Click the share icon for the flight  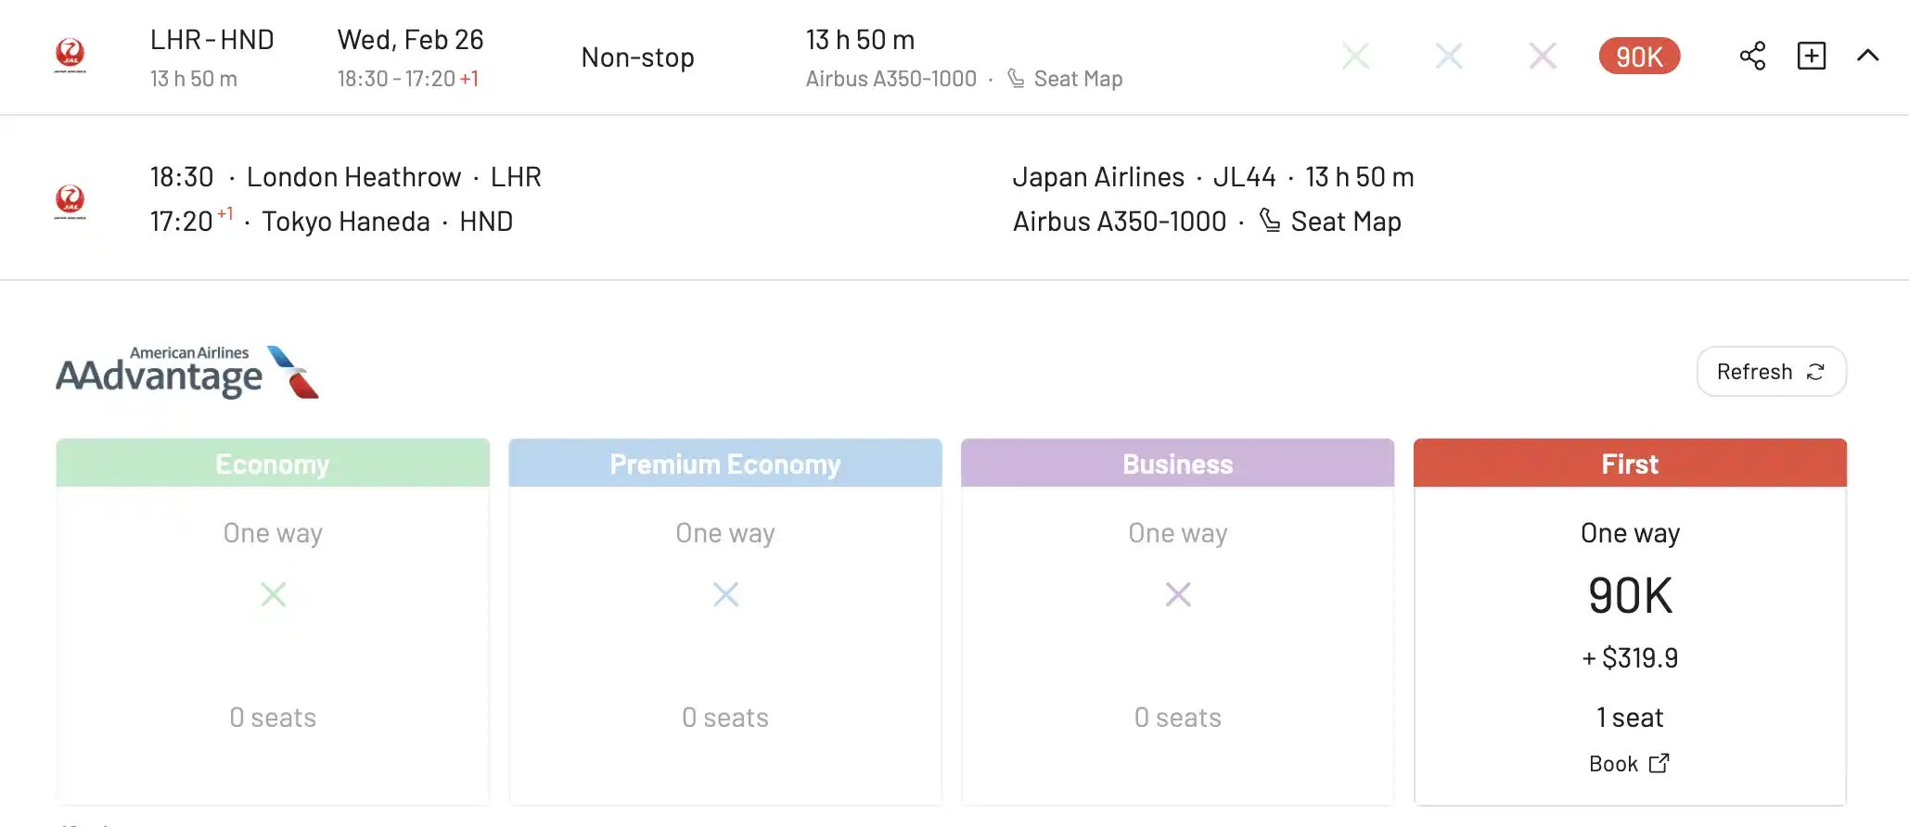pyautogui.click(x=1752, y=56)
